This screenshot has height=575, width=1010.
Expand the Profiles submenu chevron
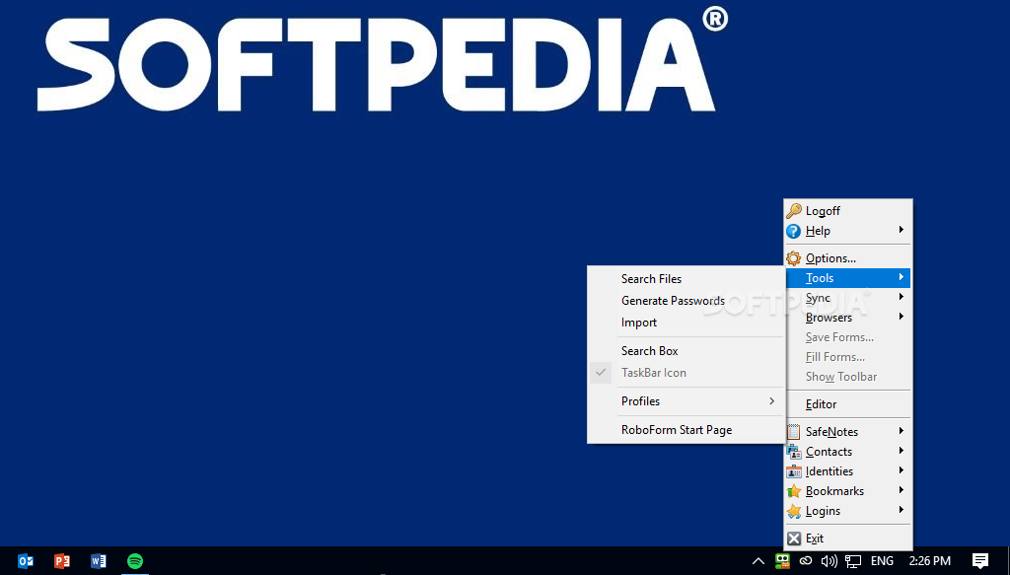click(771, 401)
